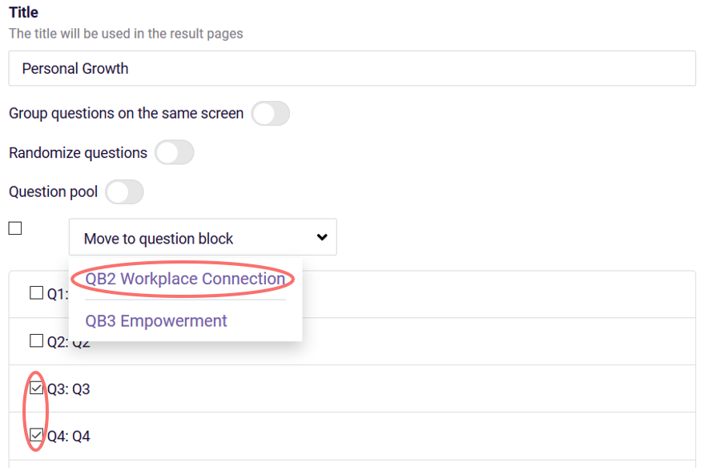The image size is (705, 471).
Task: Uncheck the Q4 question checkbox
Action: click(x=35, y=436)
